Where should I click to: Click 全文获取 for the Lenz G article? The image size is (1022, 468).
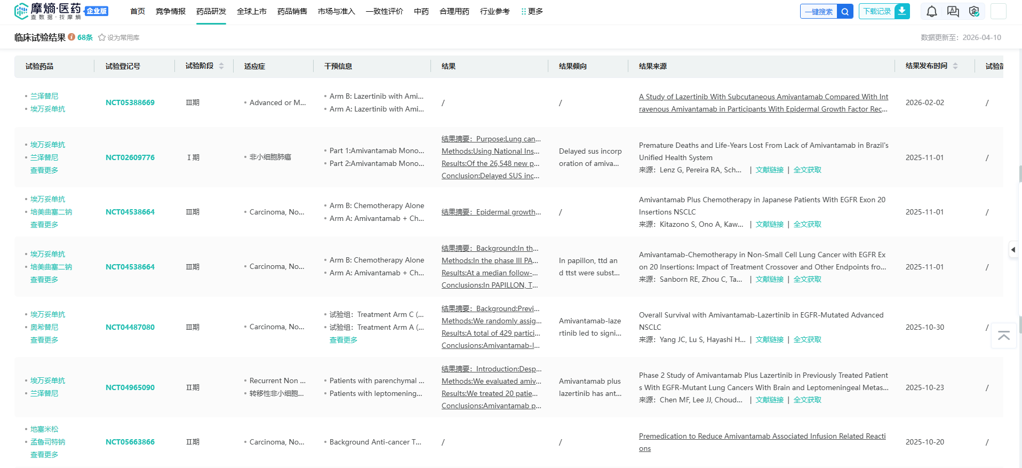click(807, 170)
